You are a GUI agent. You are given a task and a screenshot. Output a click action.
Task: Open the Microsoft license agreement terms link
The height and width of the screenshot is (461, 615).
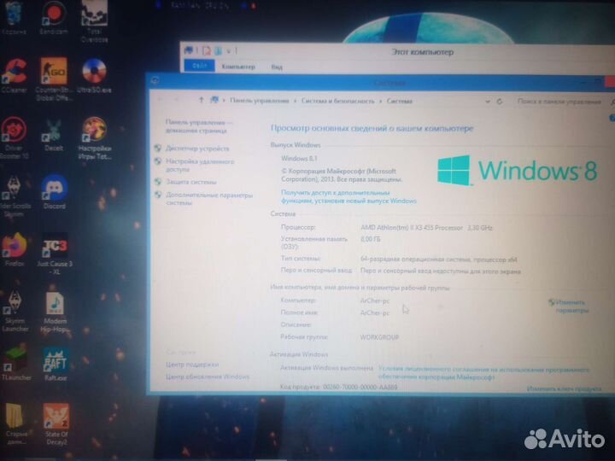tap(483, 373)
